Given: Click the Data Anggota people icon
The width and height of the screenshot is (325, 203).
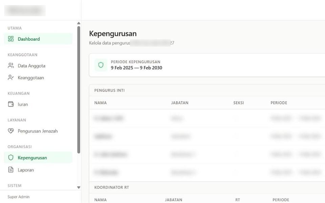Looking at the screenshot, I should 11,65.
